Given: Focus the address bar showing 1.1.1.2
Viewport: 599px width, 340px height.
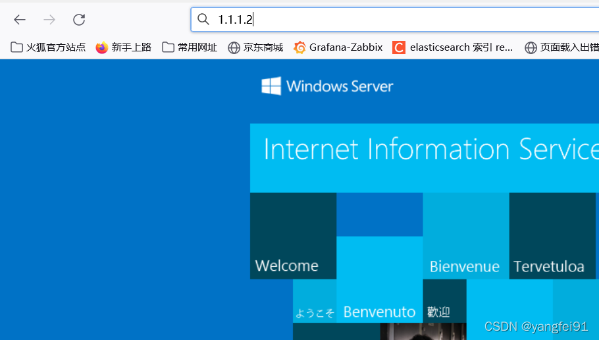Looking at the screenshot, I should tap(395, 19).
